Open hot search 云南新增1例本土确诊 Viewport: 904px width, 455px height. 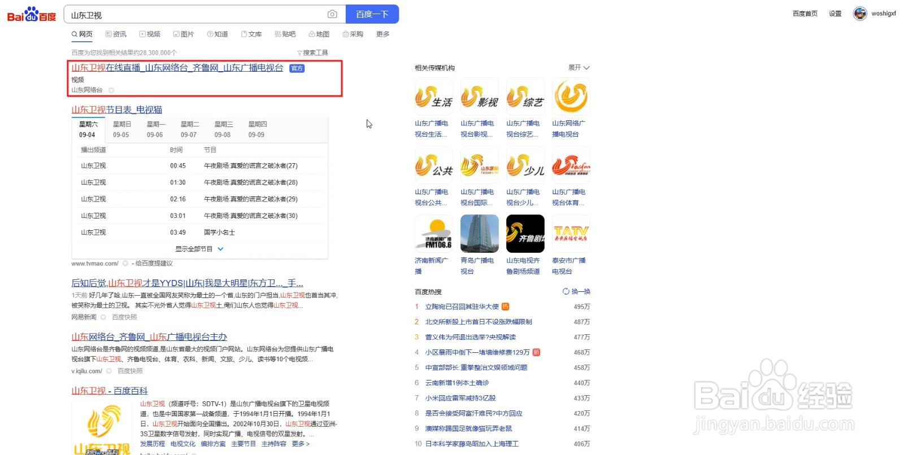(x=457, y=383)
